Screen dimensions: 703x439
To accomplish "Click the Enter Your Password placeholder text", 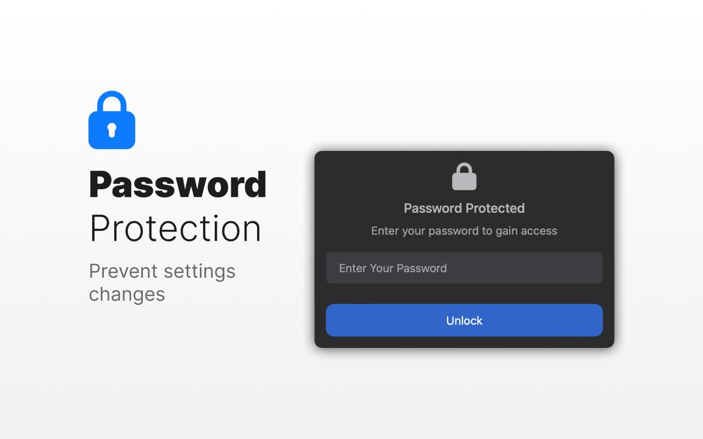I will coord(393,268).
